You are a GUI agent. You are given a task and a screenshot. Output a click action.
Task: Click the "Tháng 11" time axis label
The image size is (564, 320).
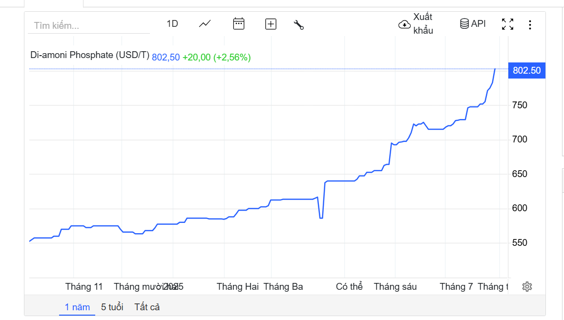click(x=84, y=287)
